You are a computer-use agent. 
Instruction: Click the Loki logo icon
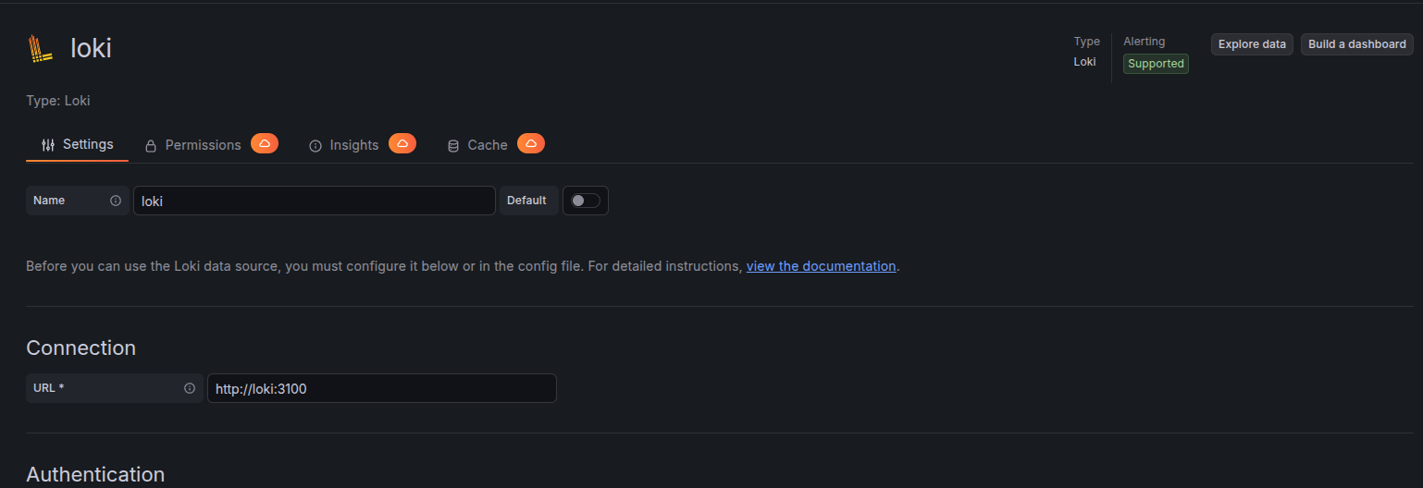(x=41, y=48)
